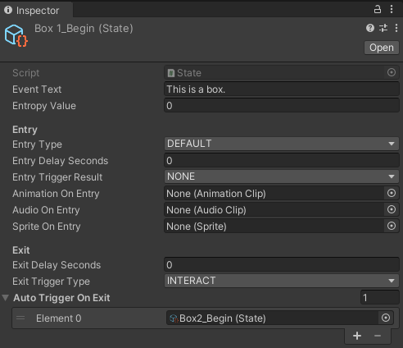403x348 pixels.
Task: Click the Script object picker circle
Action: pos(392,72)
